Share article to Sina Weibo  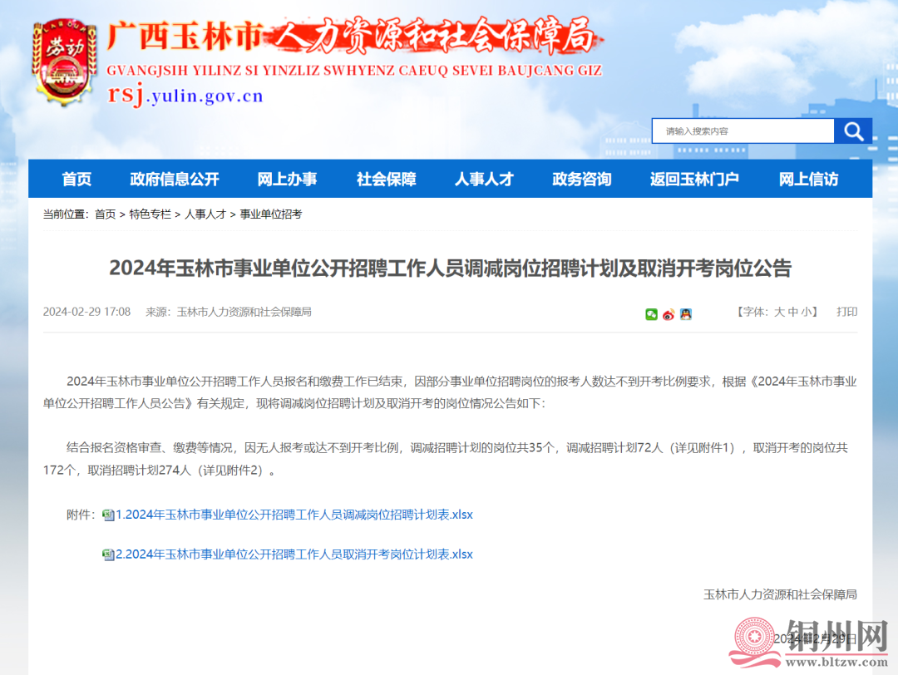669,314
